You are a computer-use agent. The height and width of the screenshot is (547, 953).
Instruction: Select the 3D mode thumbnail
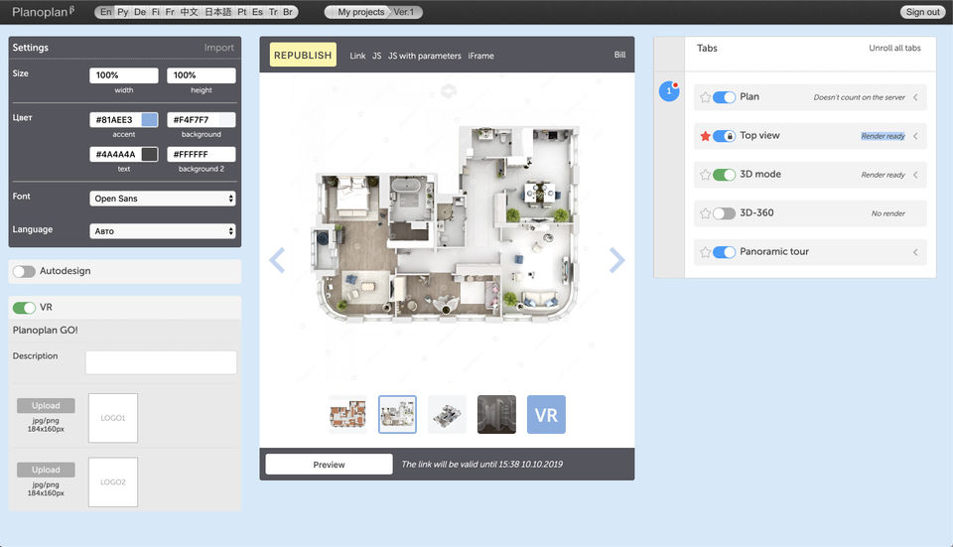[x=447, y=415]
